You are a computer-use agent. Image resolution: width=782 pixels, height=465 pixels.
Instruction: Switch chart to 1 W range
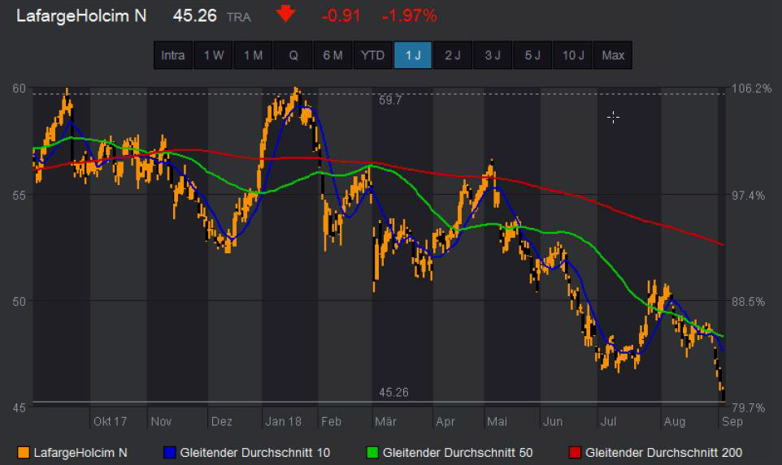[214, 55]
